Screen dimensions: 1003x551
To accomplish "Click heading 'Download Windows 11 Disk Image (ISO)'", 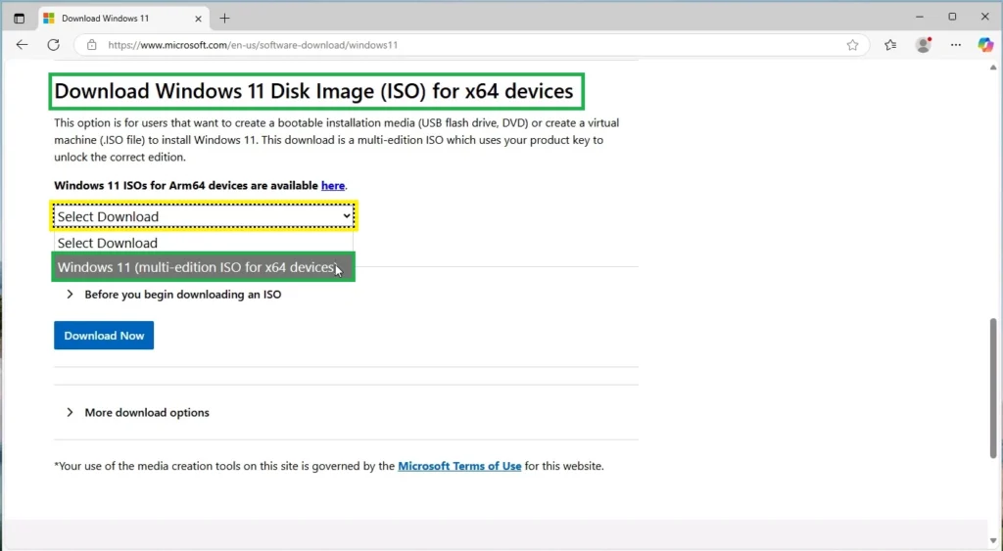I will click(x=240, y=91).
